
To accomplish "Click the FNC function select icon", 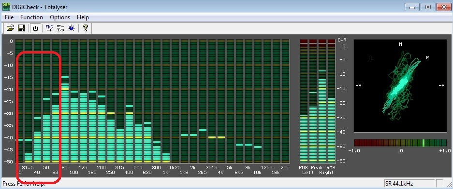I will 49,28.
